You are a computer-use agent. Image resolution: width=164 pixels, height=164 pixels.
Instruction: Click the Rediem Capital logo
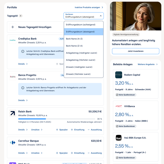tap(119, 75)
